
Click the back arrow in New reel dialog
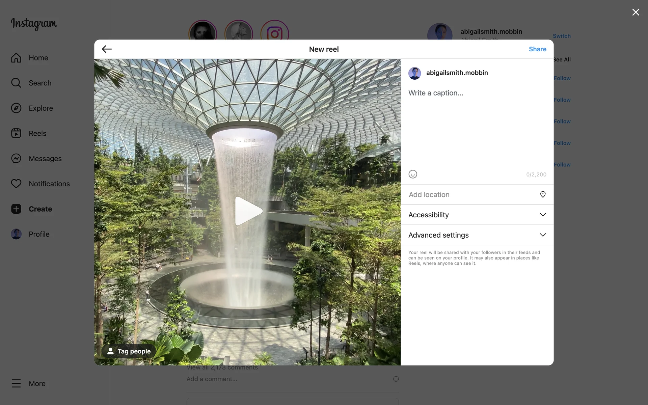[107, 49]
